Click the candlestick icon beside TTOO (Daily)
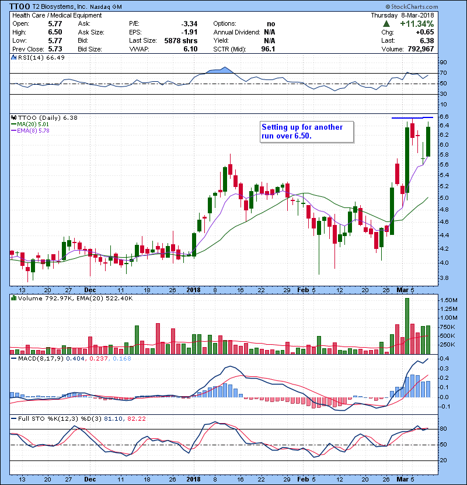The width and height of the screenshot is (467, 485). tap(13, 117)
